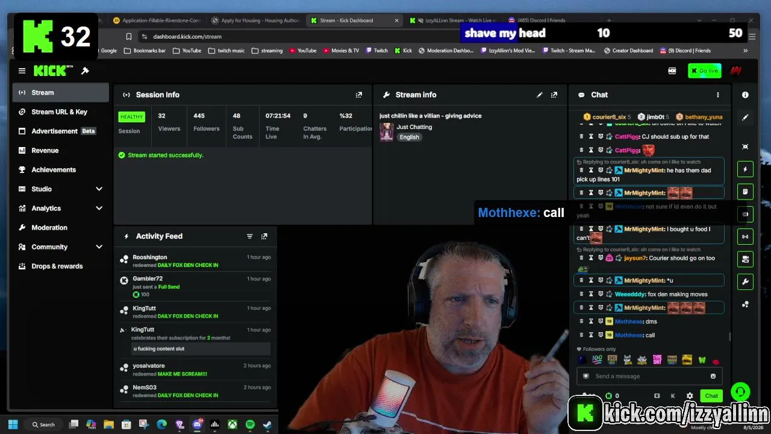Insert the 100 emote into chat
The width and height of the screenshot is (771, 434).
click(x=597, y=360)
